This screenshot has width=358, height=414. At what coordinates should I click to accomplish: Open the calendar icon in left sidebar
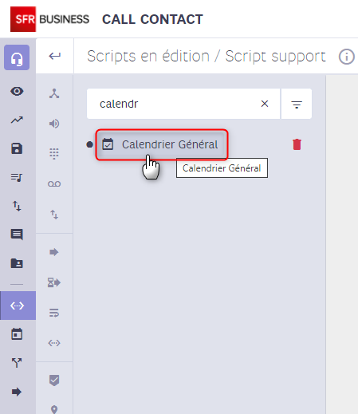[x=17, y=334]
